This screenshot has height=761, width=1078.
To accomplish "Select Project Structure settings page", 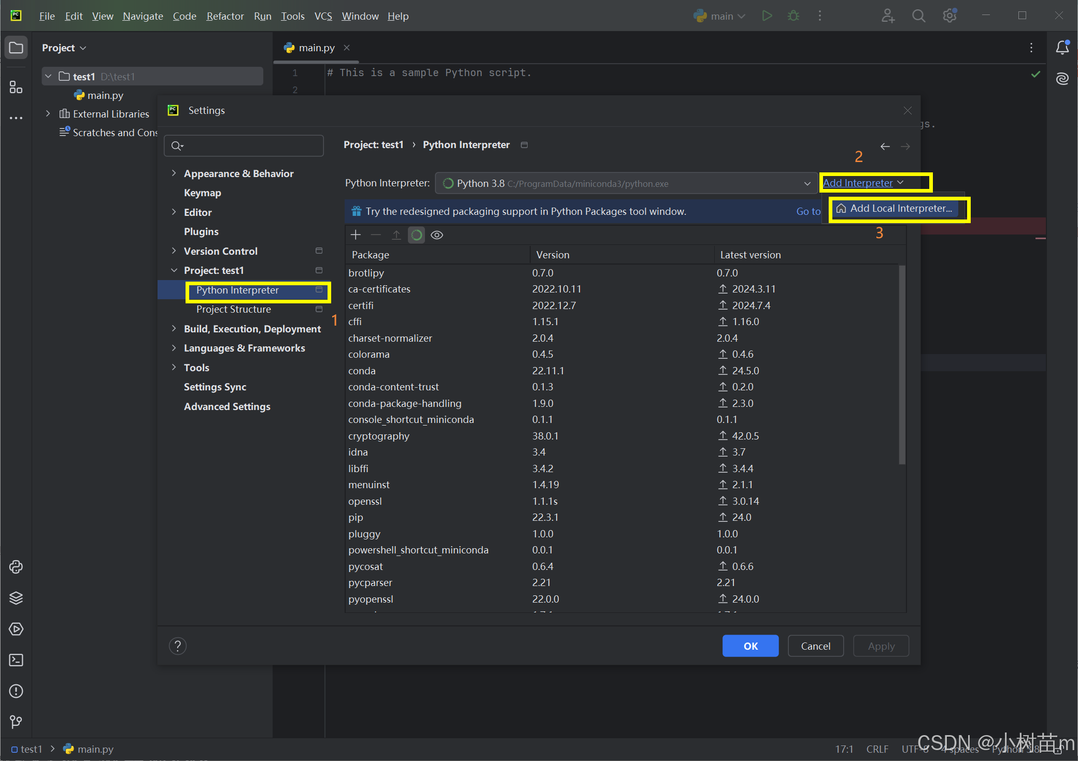I will click(x=234, y=309).
